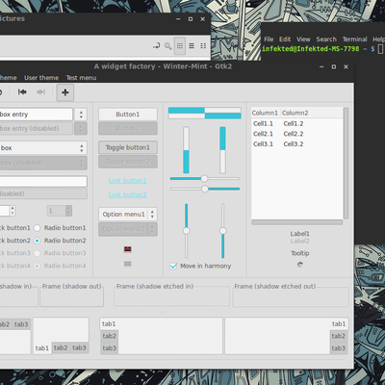Click disabled Toggle button2
The image size is (385, 385).
click(x=128, y=162)
